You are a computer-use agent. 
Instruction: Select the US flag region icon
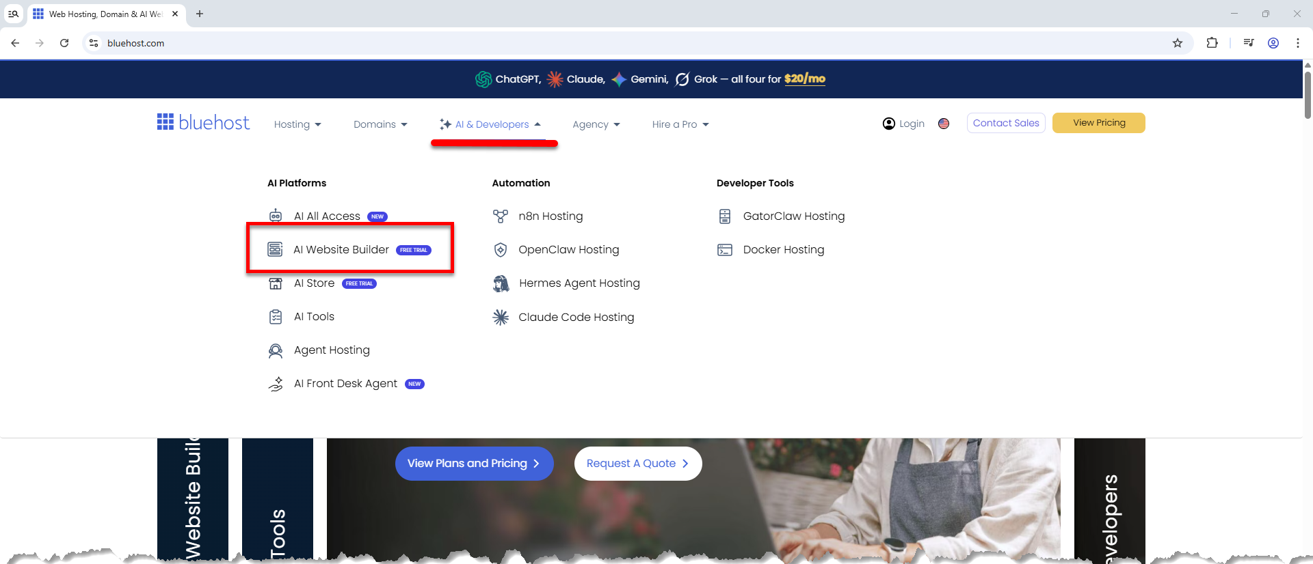(944, 124)
